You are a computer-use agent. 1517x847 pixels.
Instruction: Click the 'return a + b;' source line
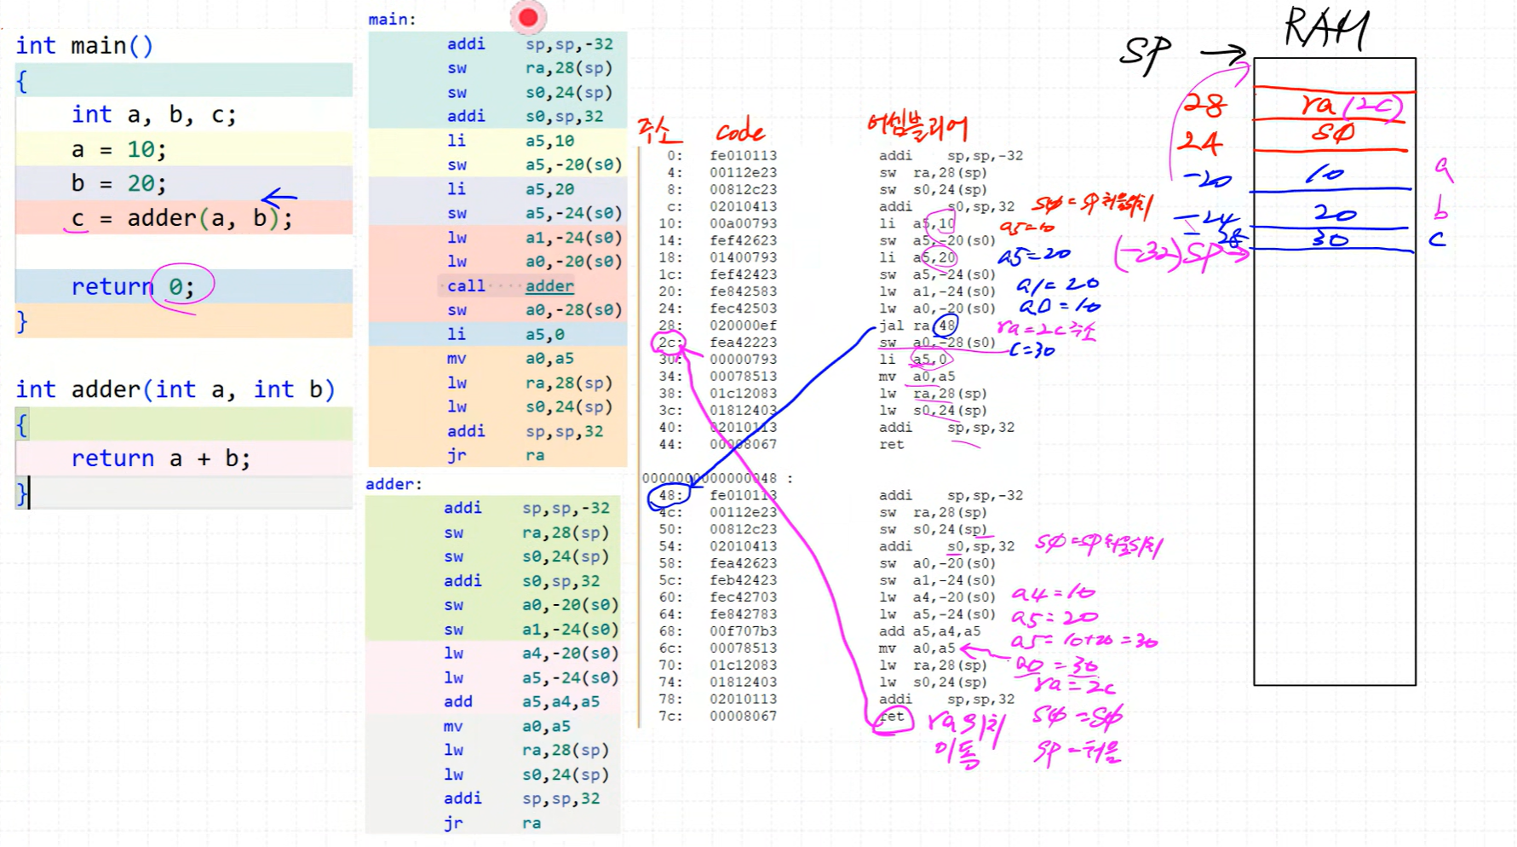pos(160,458)
